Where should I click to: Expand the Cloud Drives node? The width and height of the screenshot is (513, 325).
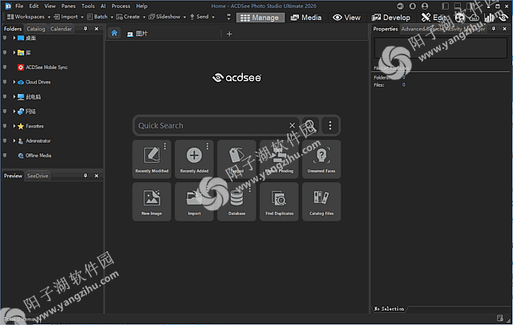pos(14,82)
